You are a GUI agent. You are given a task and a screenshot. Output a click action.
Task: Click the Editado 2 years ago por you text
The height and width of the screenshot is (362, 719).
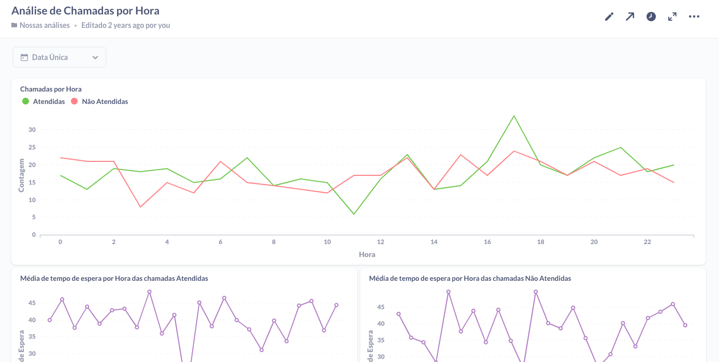[126, 25]
